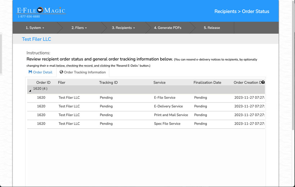Click the floppy disk icon on Order Detail
Viewport: 295px width, 187px height.
[x=30, y=72]
